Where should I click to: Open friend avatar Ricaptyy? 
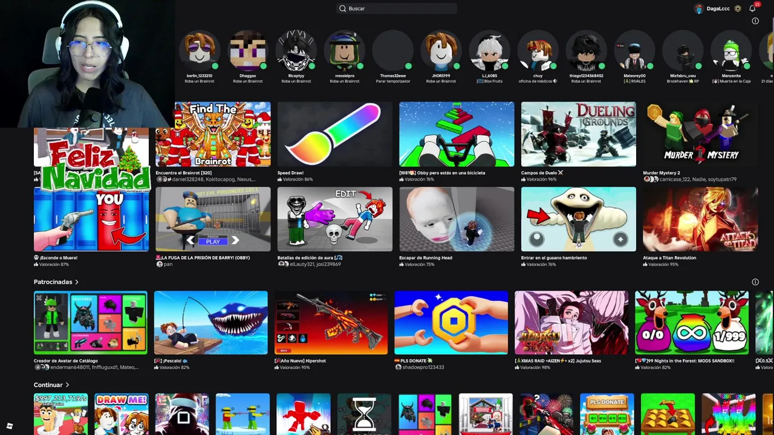[296, 51]
